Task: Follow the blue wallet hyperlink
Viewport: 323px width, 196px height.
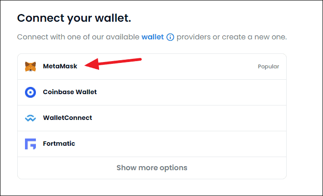Action: [x=153, y=37]
